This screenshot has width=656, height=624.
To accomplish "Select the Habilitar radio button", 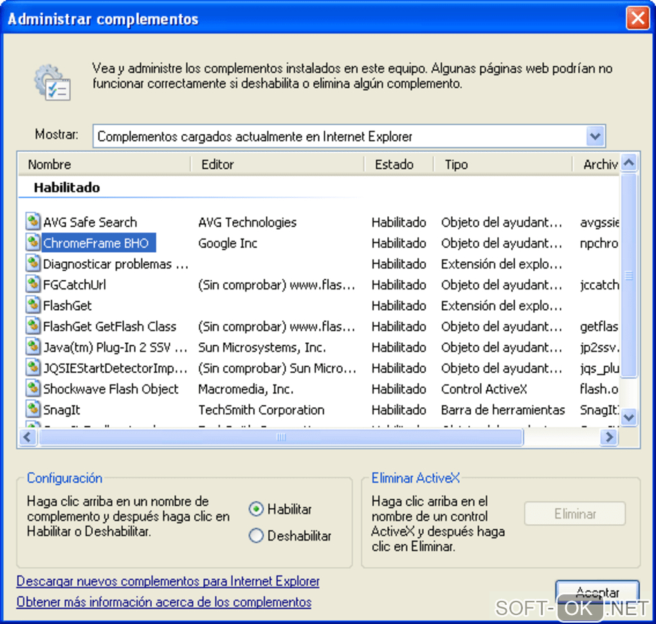I will (256, 509).
